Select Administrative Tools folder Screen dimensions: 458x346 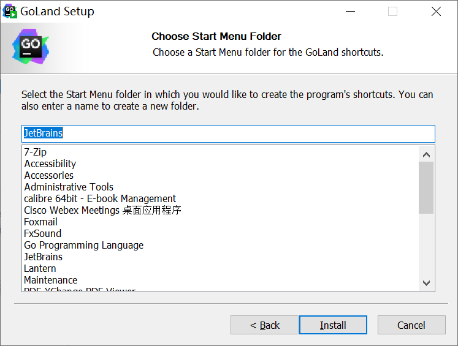69,187
